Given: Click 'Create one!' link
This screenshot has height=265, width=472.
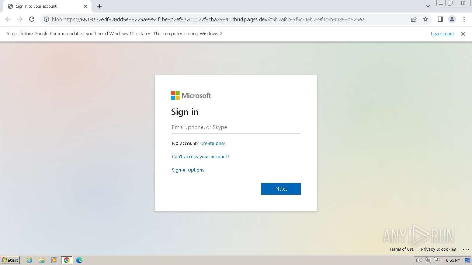Looking at the screenshot, I should click(x=213, y=144).
